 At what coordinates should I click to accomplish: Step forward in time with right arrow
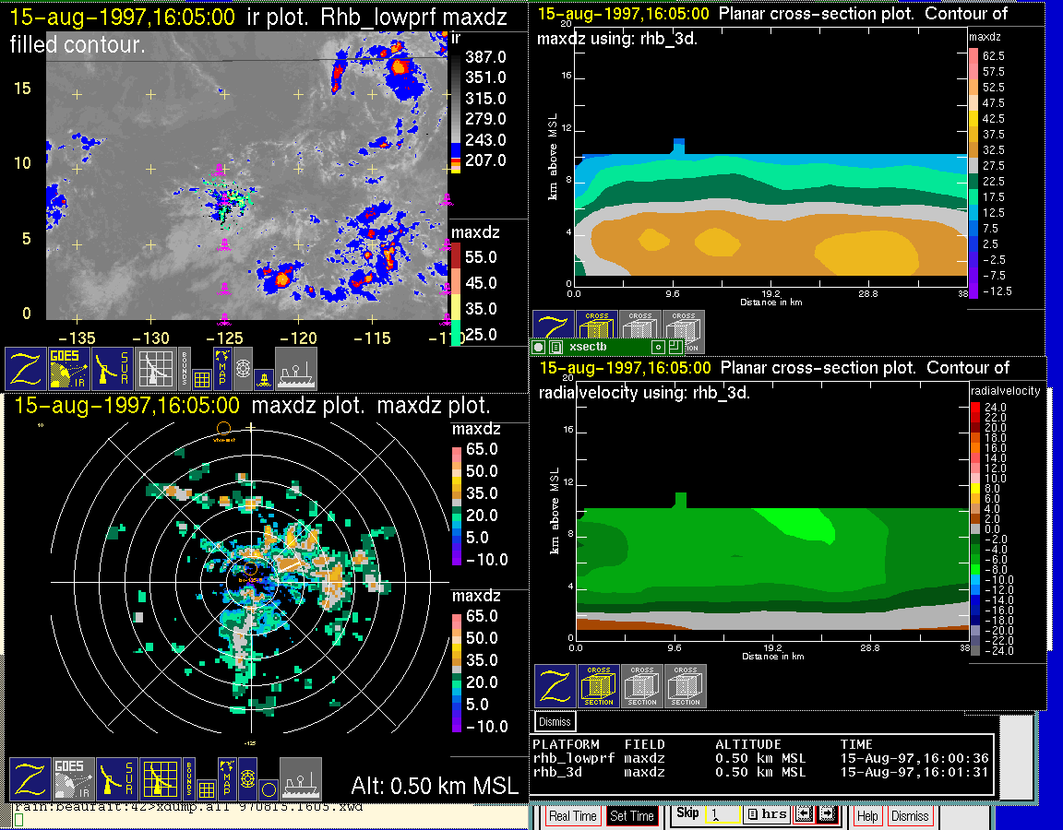tap(826, 815)
